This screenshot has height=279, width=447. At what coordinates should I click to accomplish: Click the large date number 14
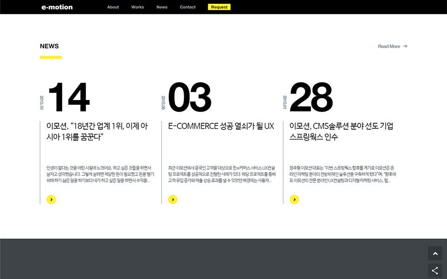coord(68,98)
